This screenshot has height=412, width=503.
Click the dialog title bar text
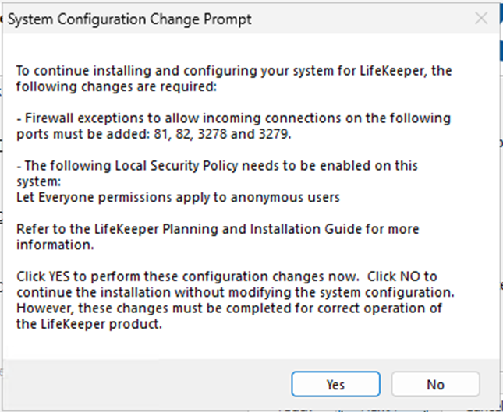point(129,18)
